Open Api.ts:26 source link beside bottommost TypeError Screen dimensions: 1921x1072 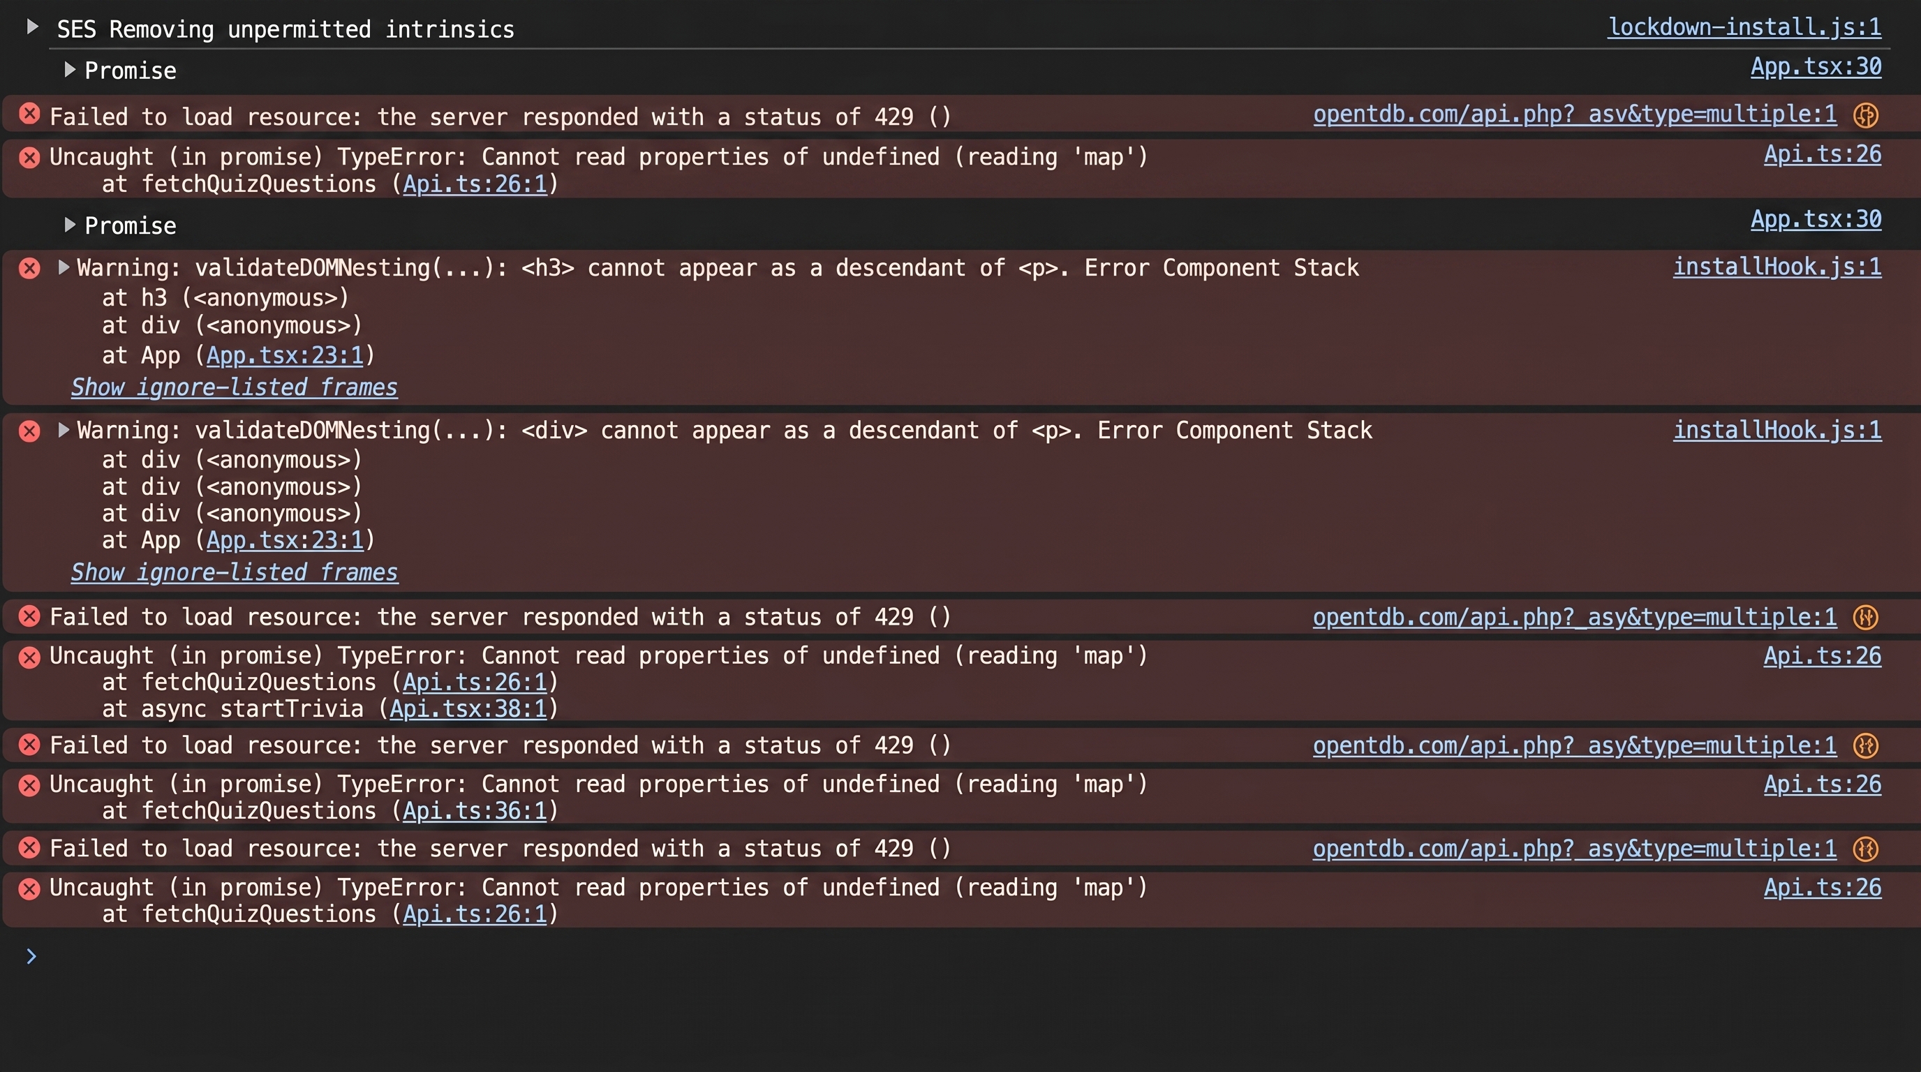click(1823, 887)
